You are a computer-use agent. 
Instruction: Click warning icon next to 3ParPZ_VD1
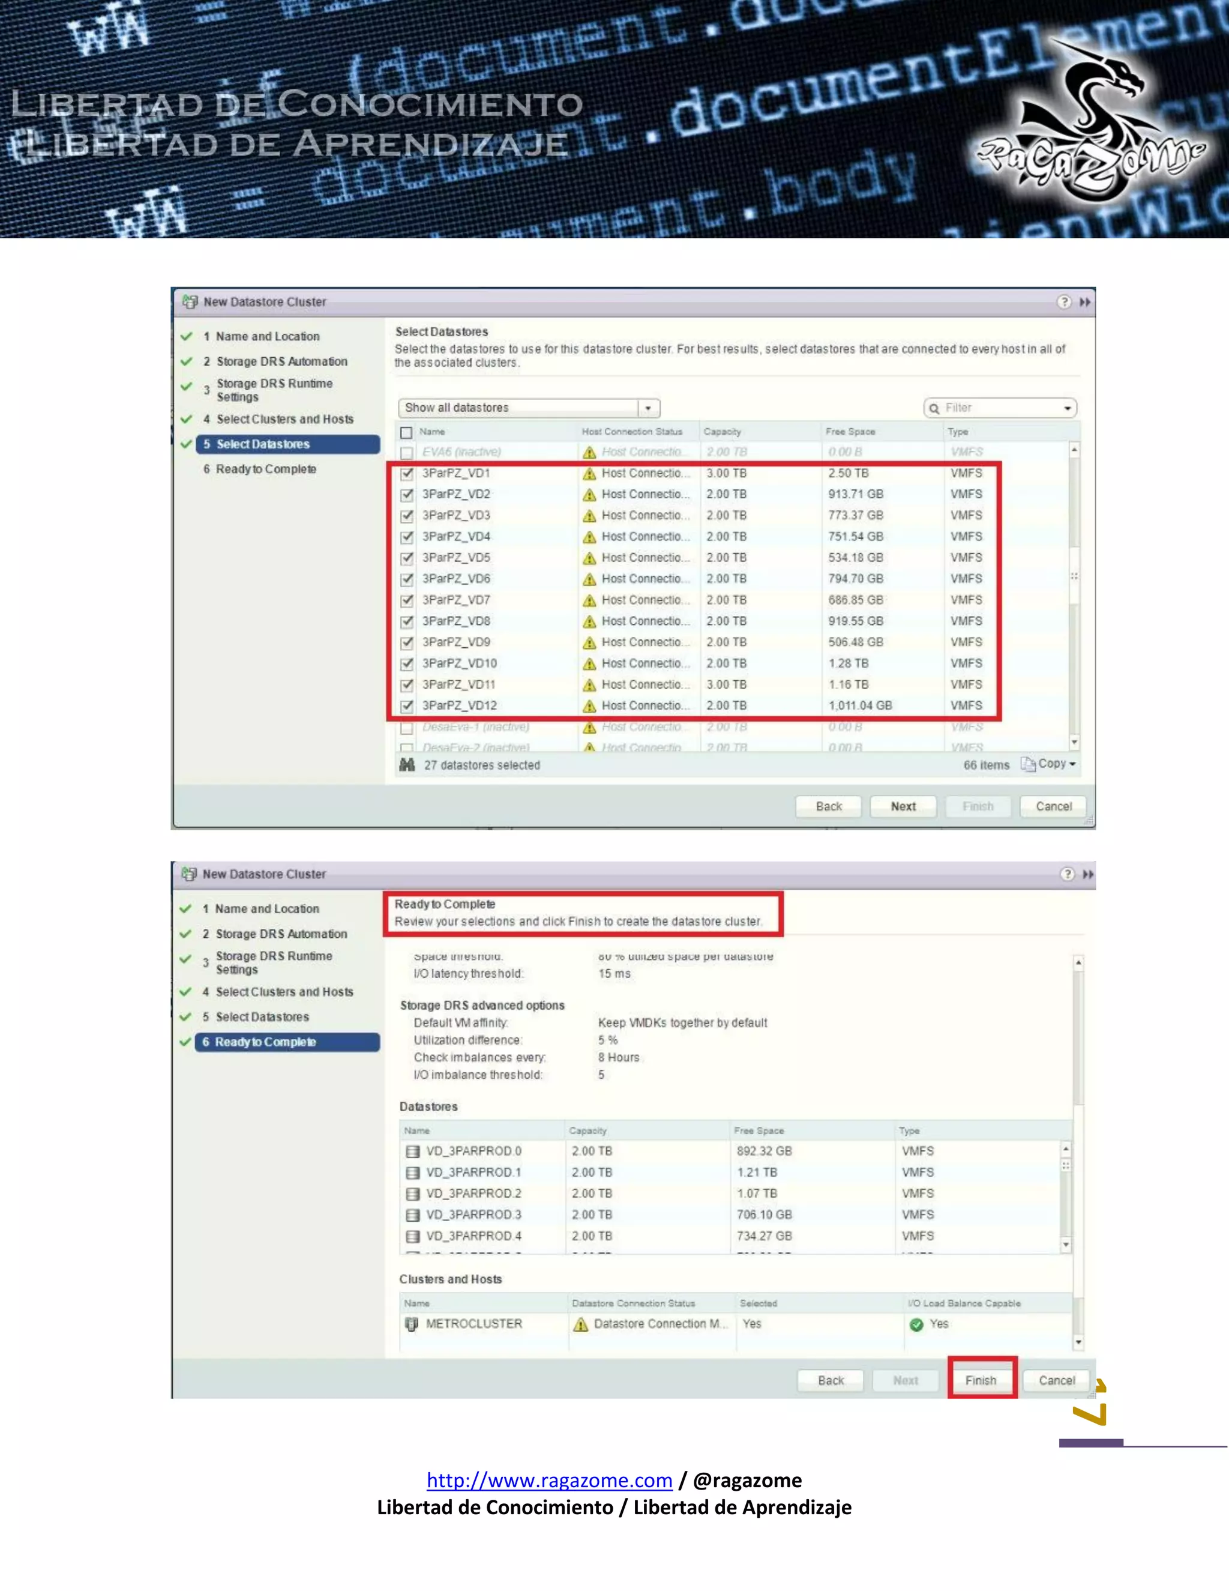tap(589, 474)
